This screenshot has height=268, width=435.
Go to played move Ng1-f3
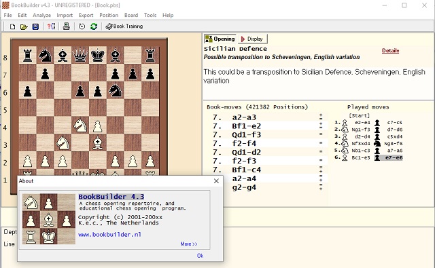click(361, 130)
